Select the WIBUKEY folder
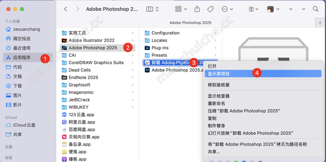 tap(98, 107)
